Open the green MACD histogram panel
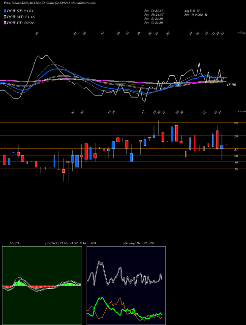This screenshot has height=325, width=246. click(x=42, y=286)
